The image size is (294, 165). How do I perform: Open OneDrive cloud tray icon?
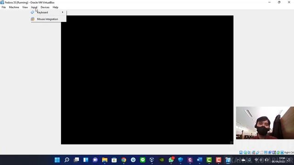(243, 160)
